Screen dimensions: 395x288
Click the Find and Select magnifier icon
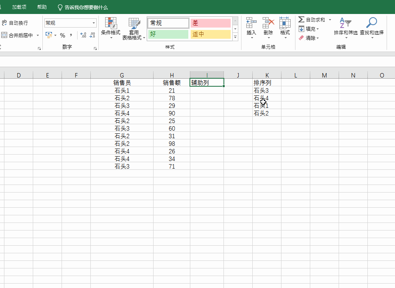(x=371, y=23)
